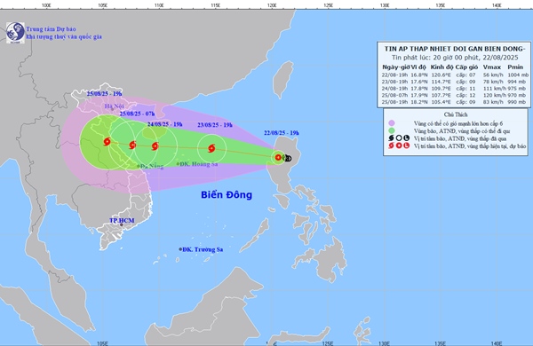Click the Chú Thích legend heading
533x346 pixels.
point(456,114)
